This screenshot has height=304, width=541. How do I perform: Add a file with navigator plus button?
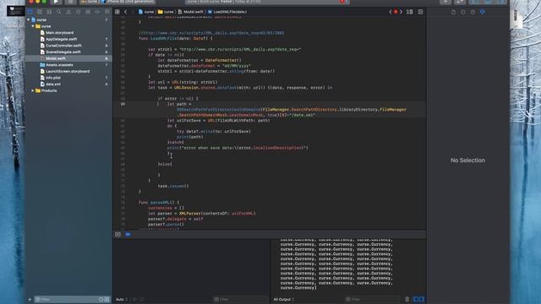point(30,300)
